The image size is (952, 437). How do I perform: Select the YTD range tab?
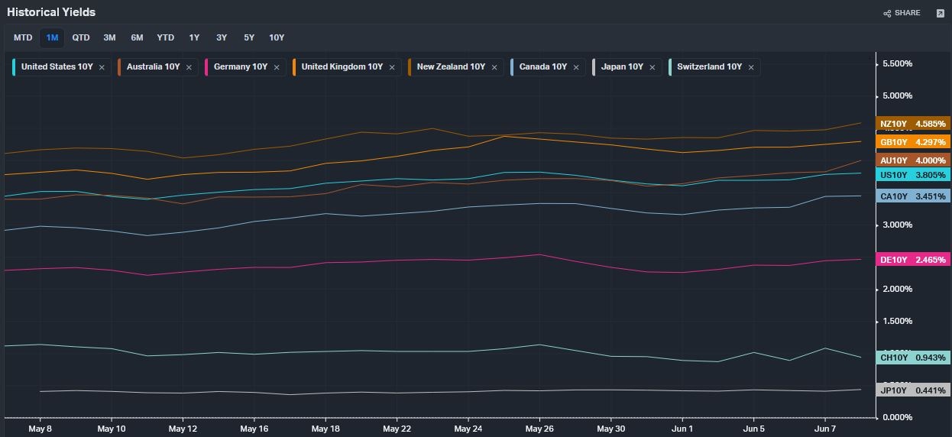(165, 37)
